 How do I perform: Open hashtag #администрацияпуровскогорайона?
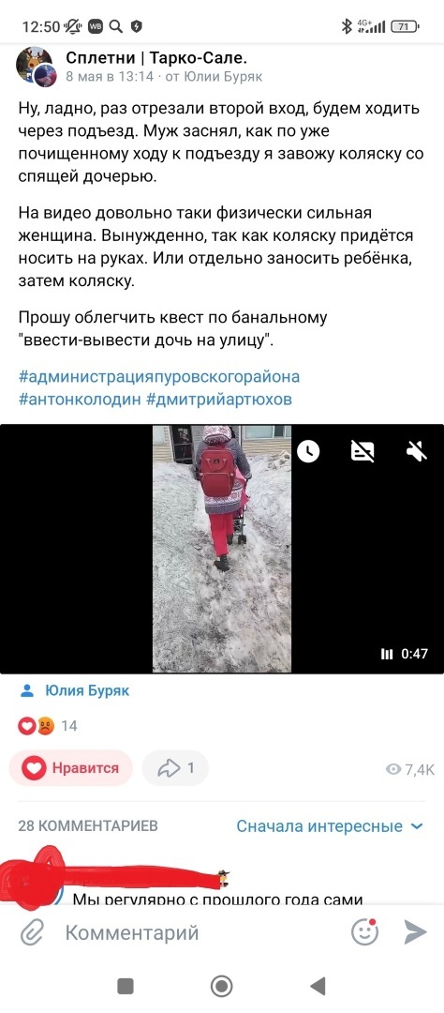(158, 377)
